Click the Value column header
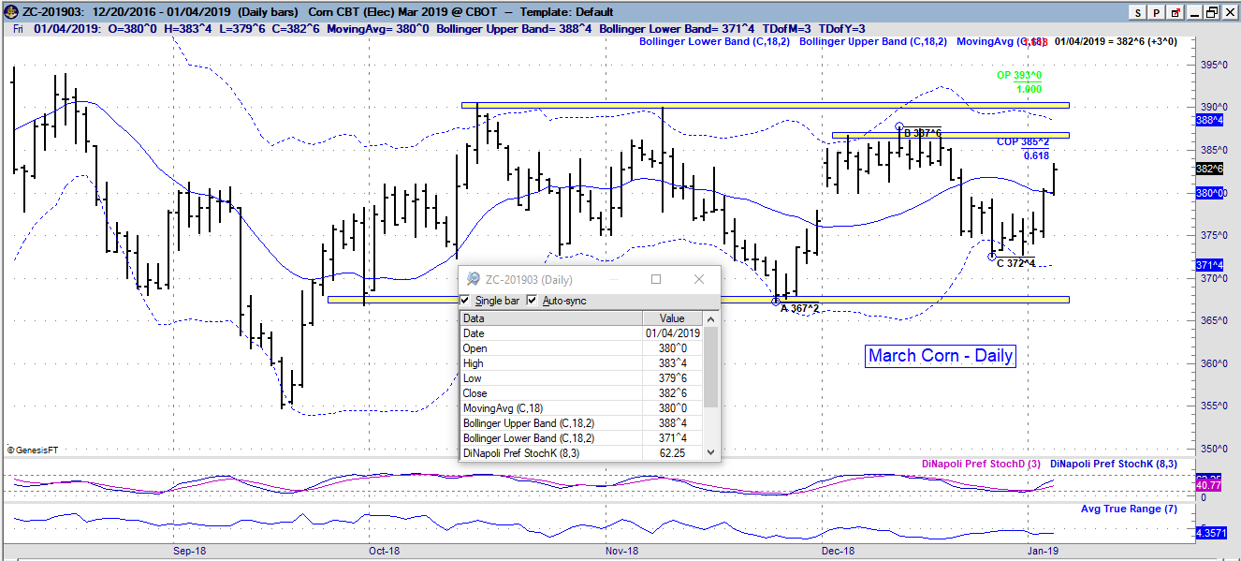1241x561 pixels. 672,318
